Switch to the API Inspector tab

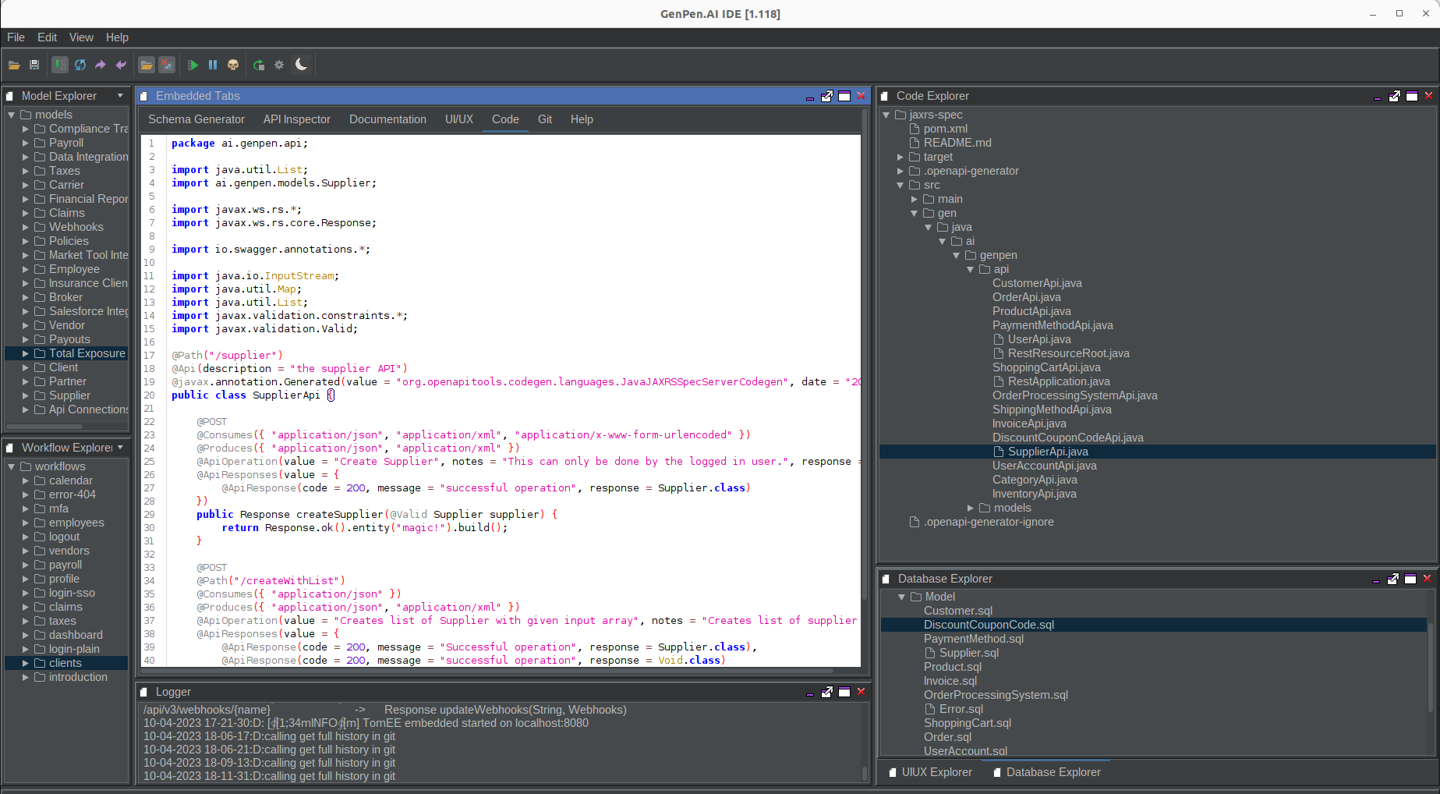point(296,119)
